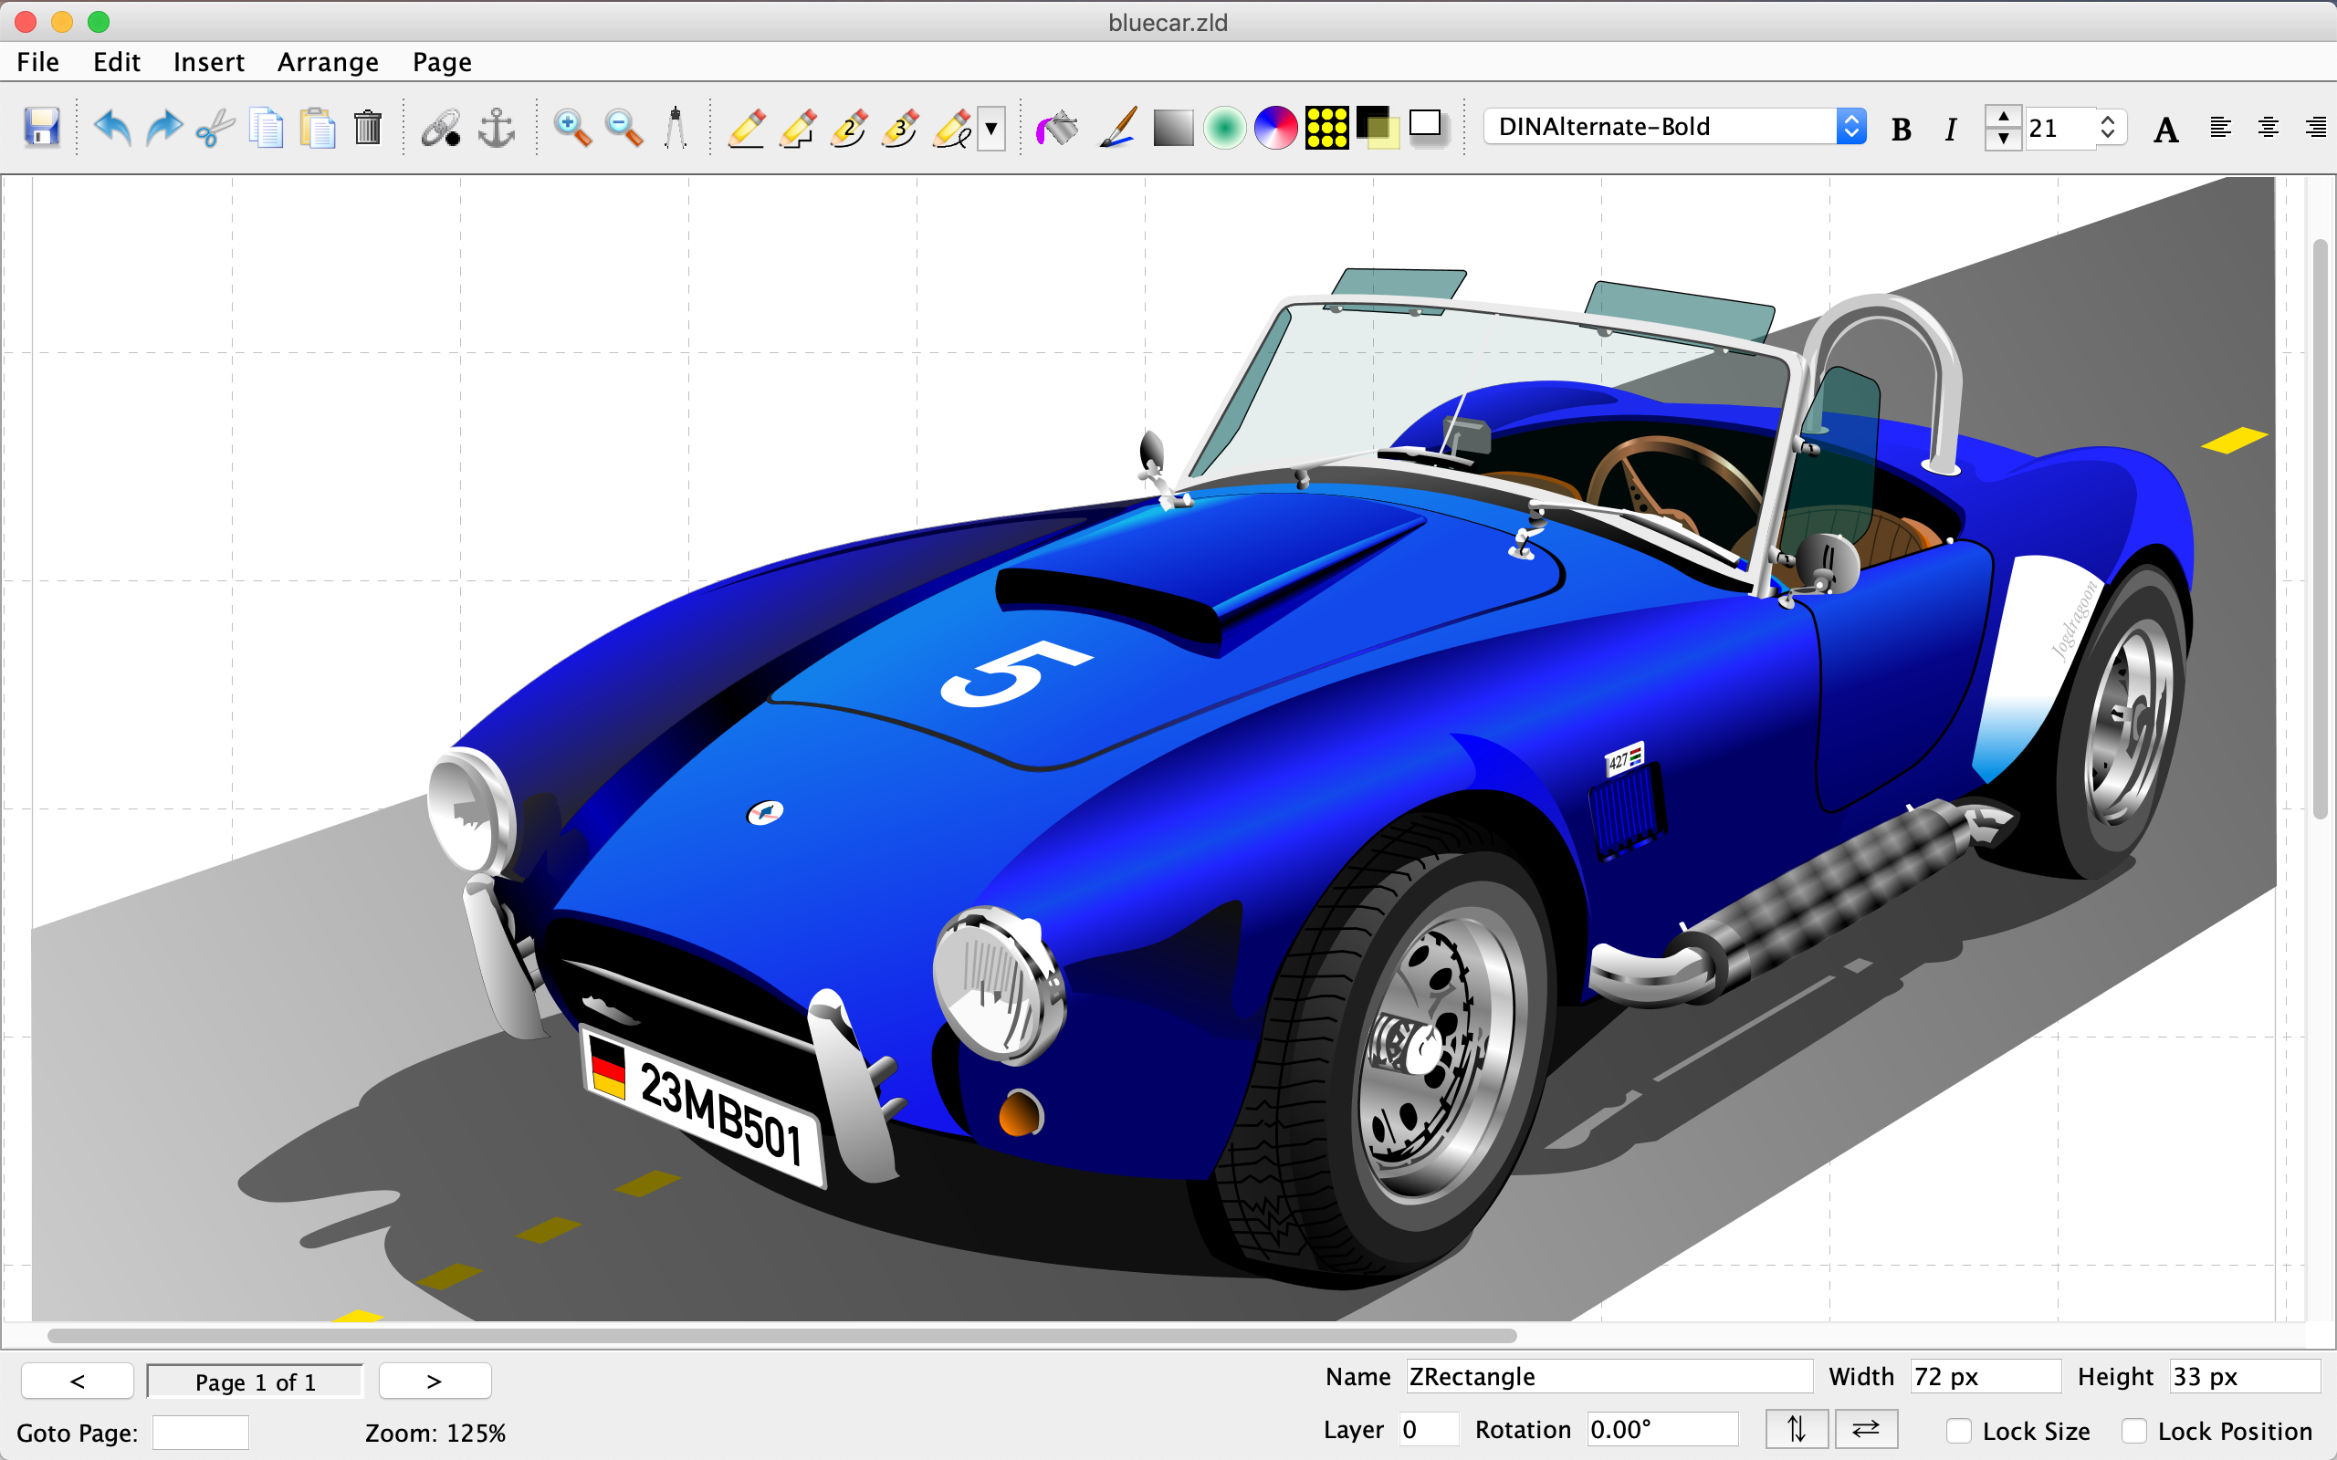Screen dimensions: 2337x1460
Task: Expand the pencil tools dropdown arrow
Action: tap(990, 129)
